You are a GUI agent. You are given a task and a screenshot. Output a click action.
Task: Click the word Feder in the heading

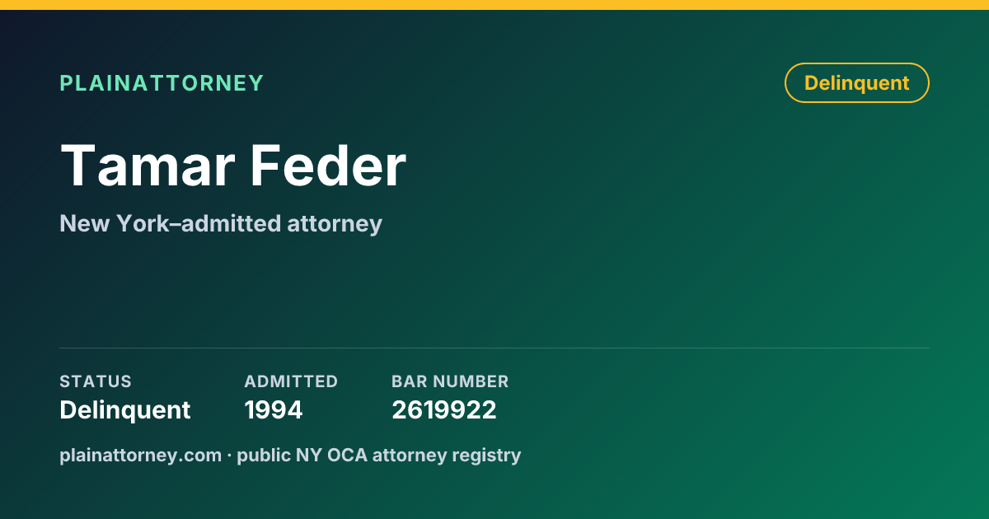328,166
